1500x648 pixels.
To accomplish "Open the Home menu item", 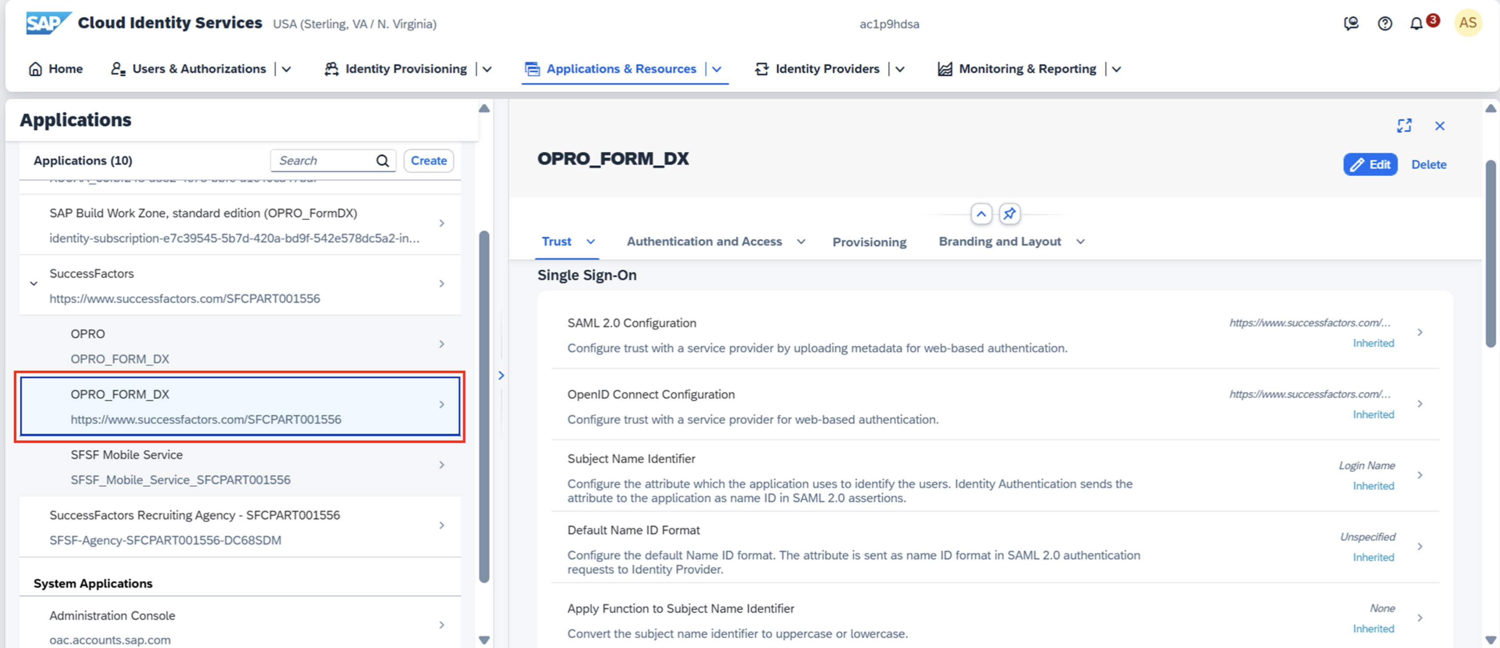I will coord(56,69).
